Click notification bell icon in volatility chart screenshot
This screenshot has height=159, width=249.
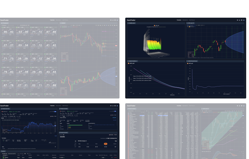click(240, 20)
